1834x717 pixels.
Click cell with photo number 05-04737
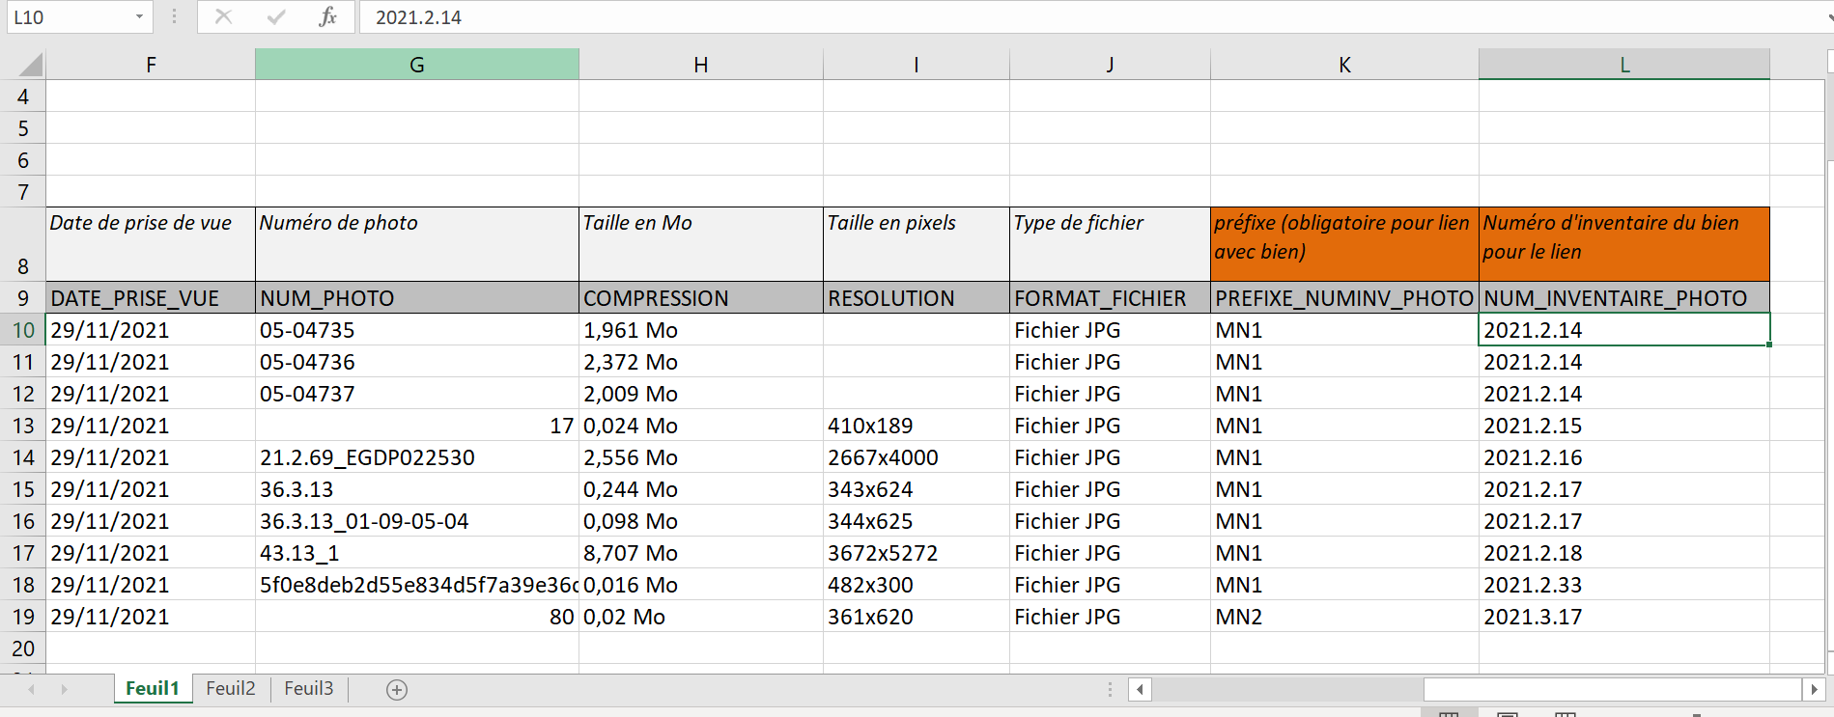point(417,394)
